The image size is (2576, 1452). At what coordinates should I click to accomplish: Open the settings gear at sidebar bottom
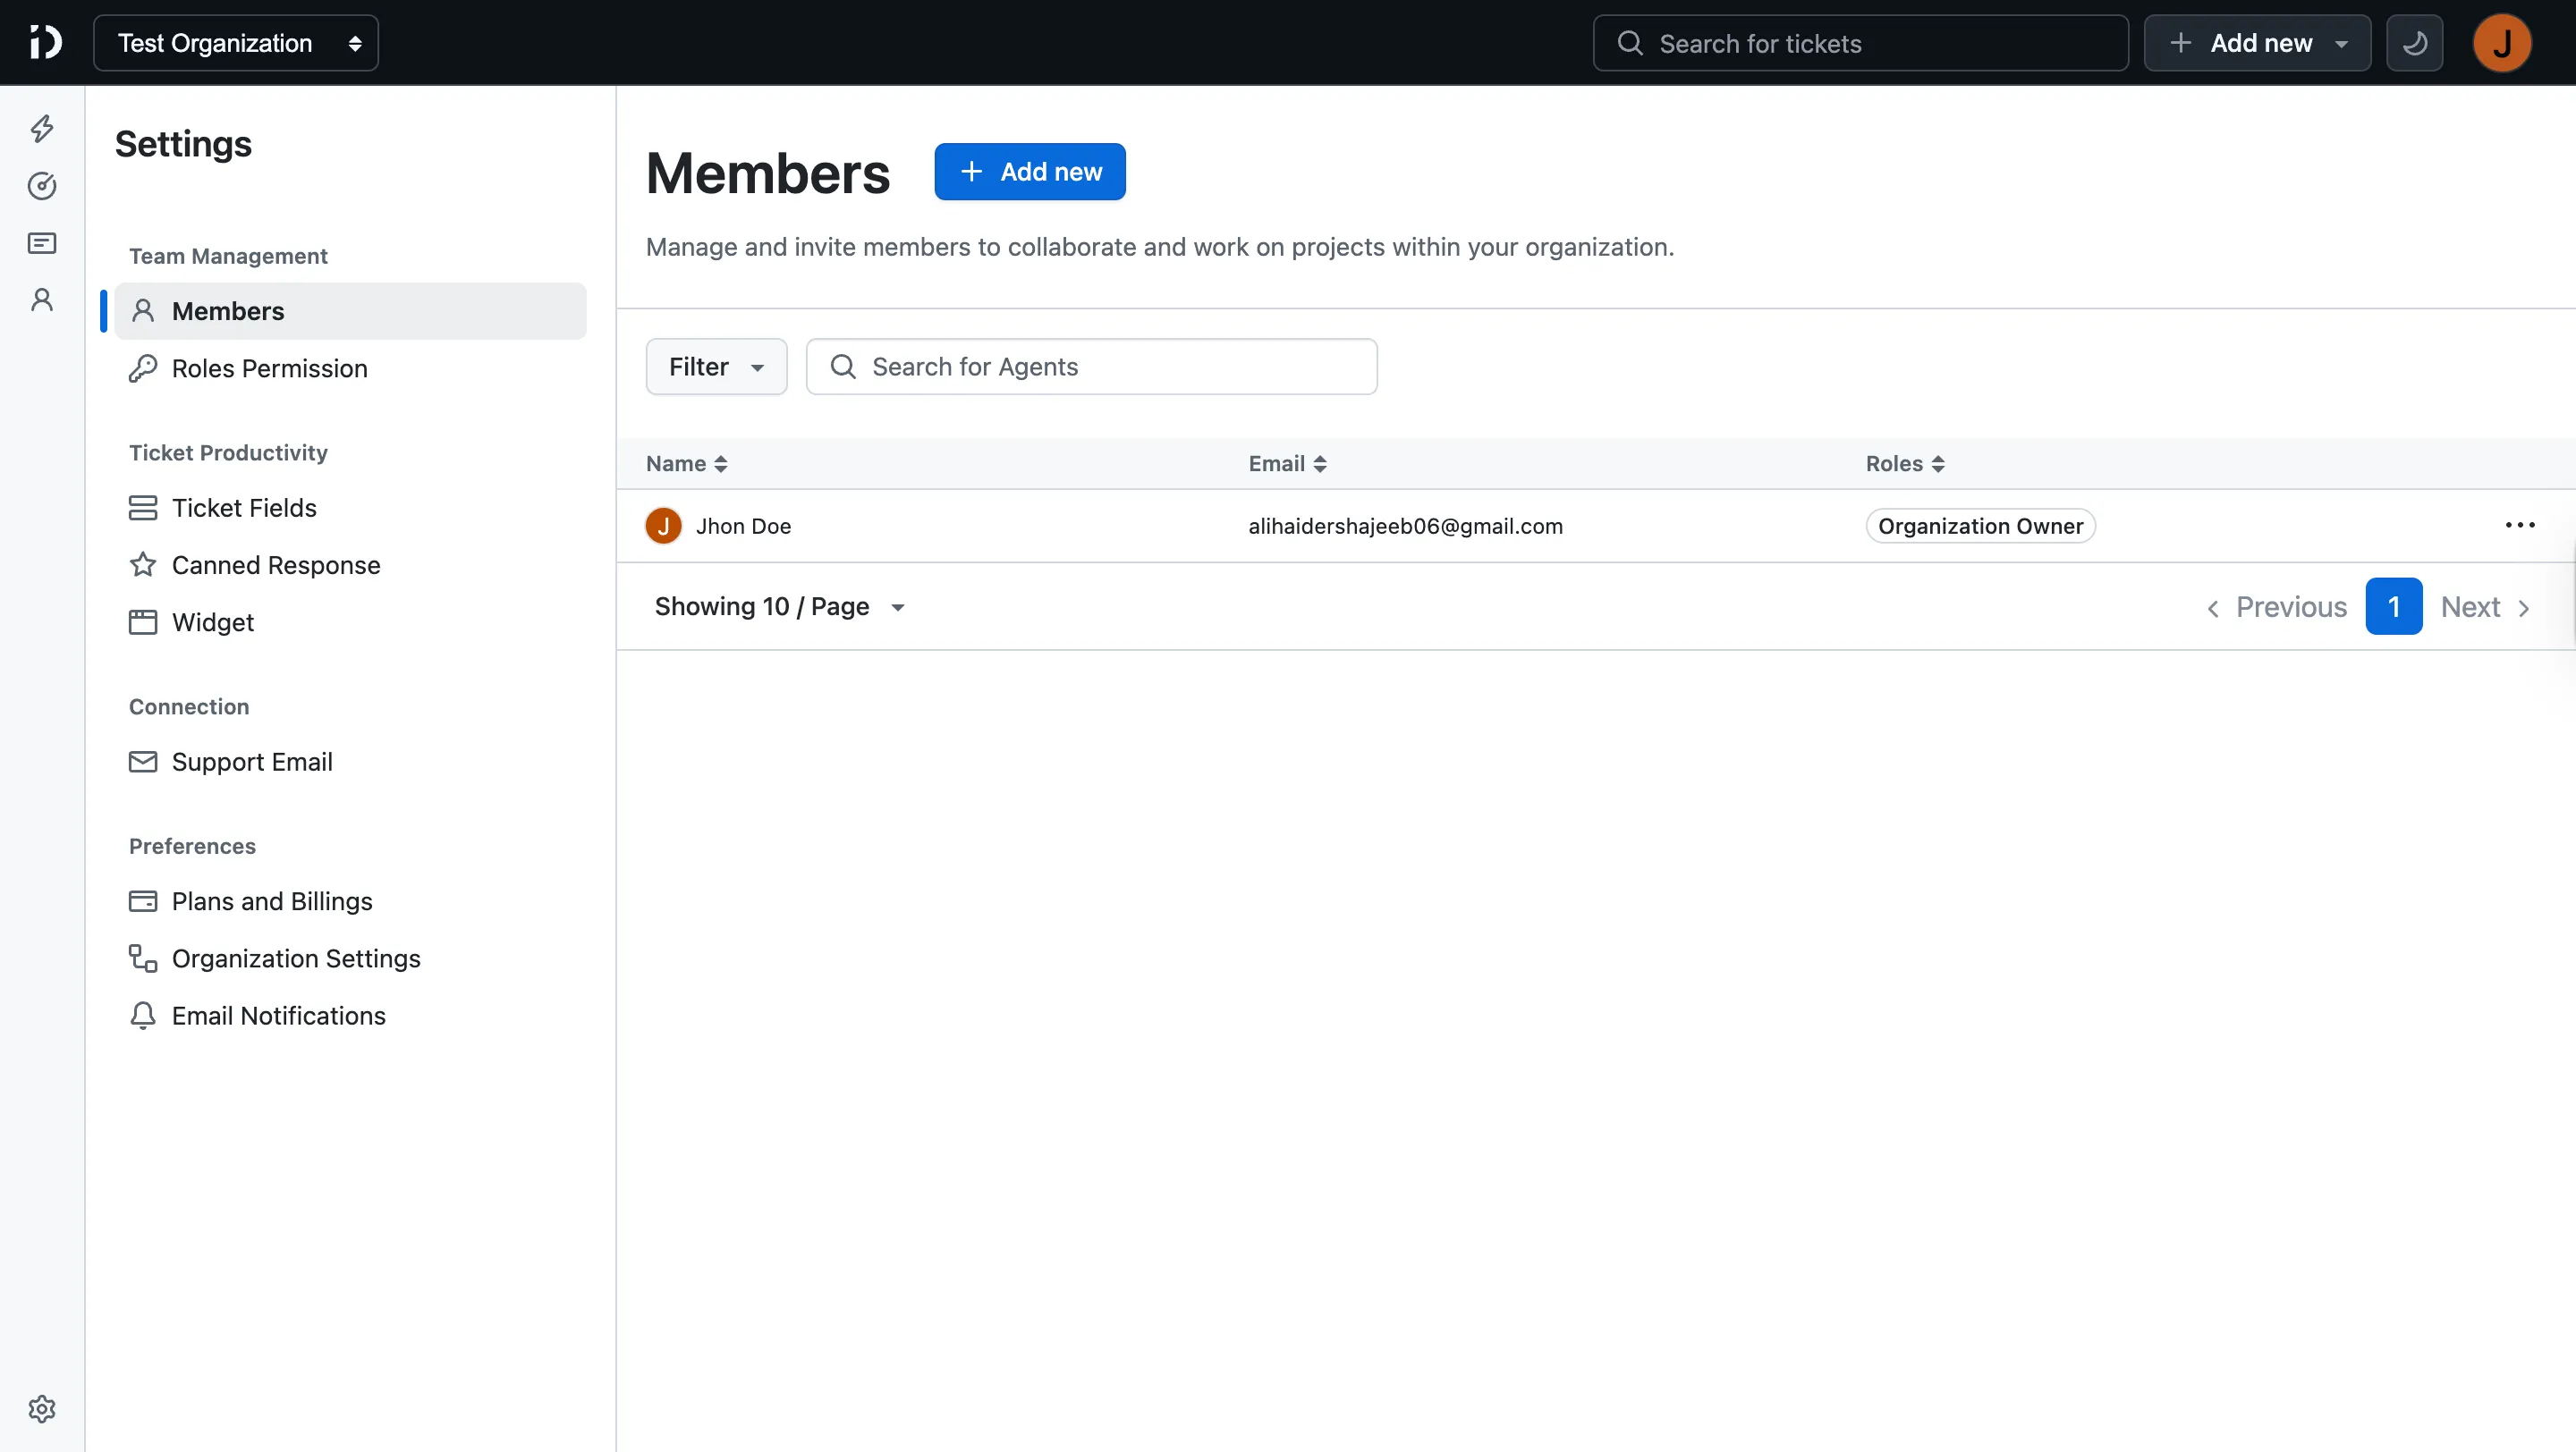click(x=42, y=1408)
